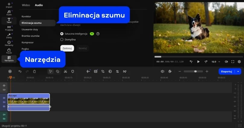Toggle visibility eye of Pet.mp4 video track

tap(4, 98)
